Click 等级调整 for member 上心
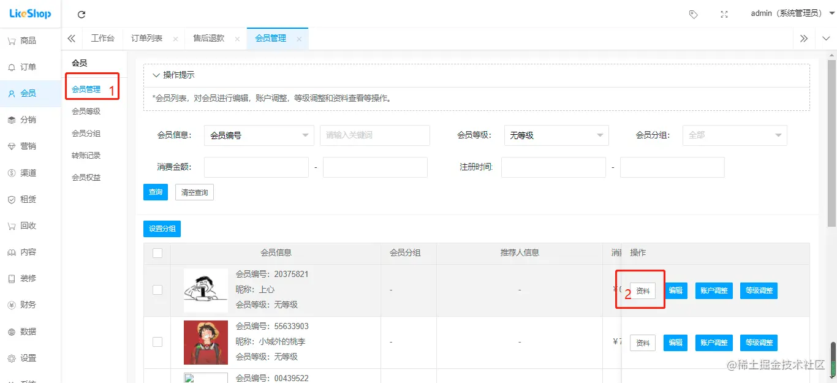837x383 pixels. 759,290
